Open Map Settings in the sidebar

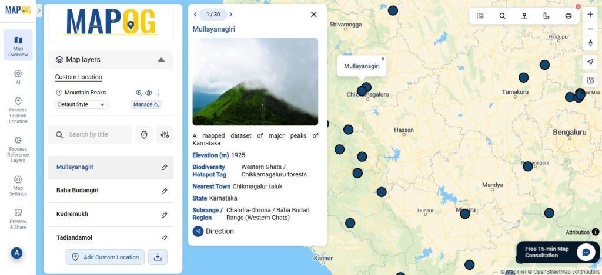point(18,185)
